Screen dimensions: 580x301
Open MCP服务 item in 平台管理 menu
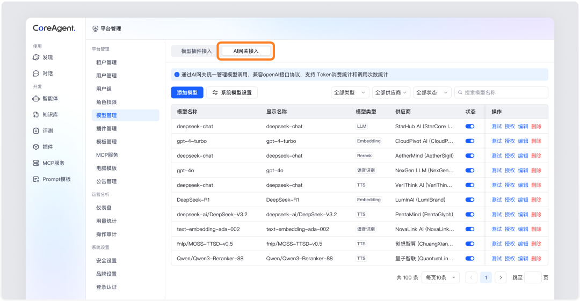tap(107, 155)
